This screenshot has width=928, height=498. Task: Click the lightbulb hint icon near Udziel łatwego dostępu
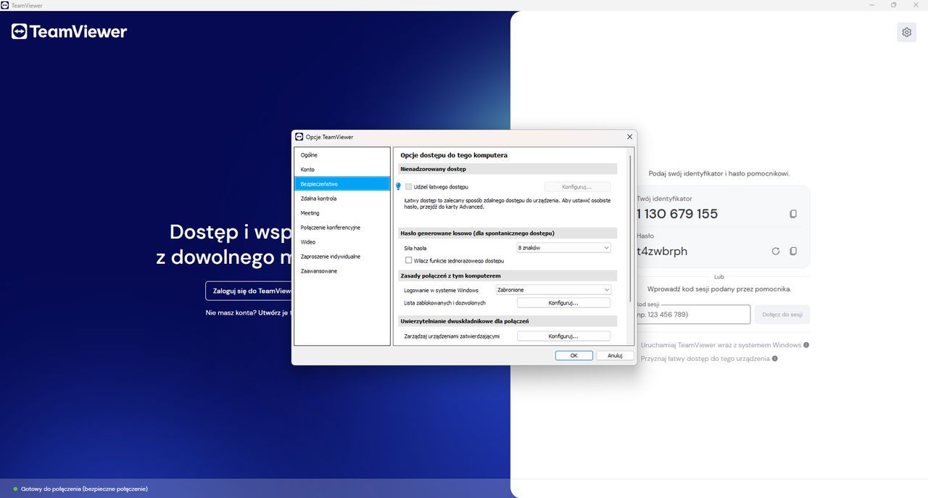[x=398, y=187]
